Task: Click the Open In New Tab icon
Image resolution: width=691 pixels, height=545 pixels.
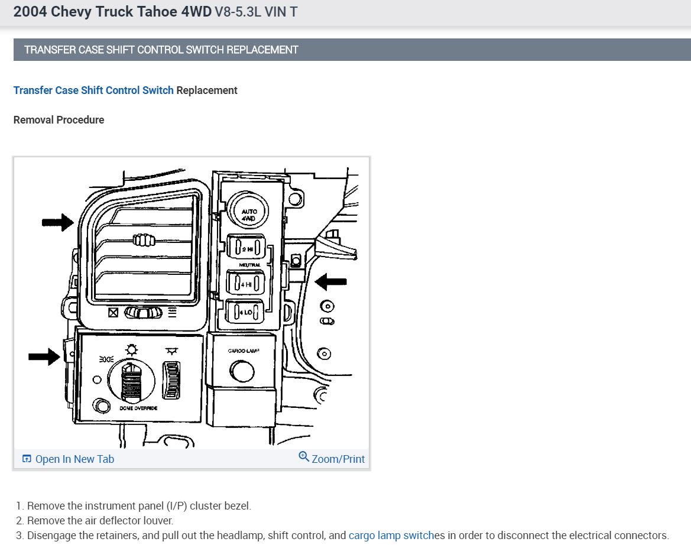Action: pyautogui.click(x=27, y=459)
